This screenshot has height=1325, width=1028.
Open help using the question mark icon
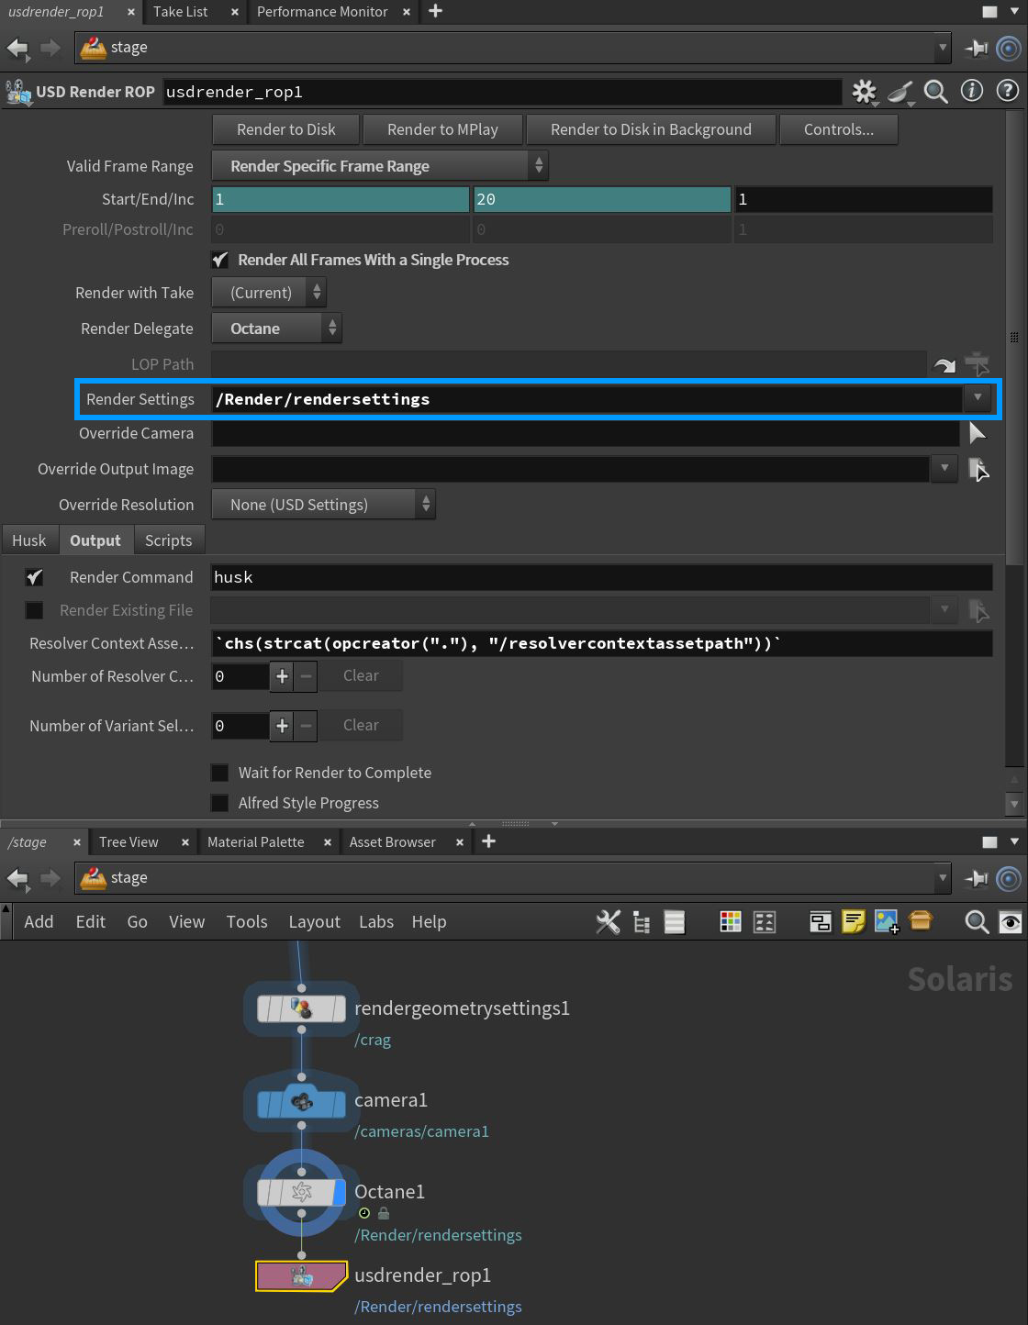point(1007,92)
